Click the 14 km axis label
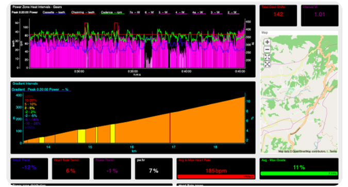348x187 pixels. [x=48, y=147]
